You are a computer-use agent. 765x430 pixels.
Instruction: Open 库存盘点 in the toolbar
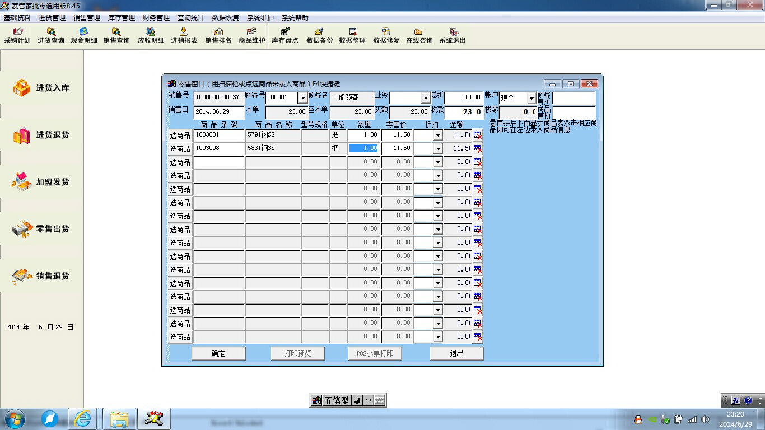click(285, 36)
